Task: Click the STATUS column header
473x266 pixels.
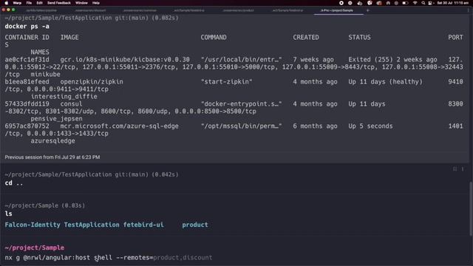Action: coord(360,38)
